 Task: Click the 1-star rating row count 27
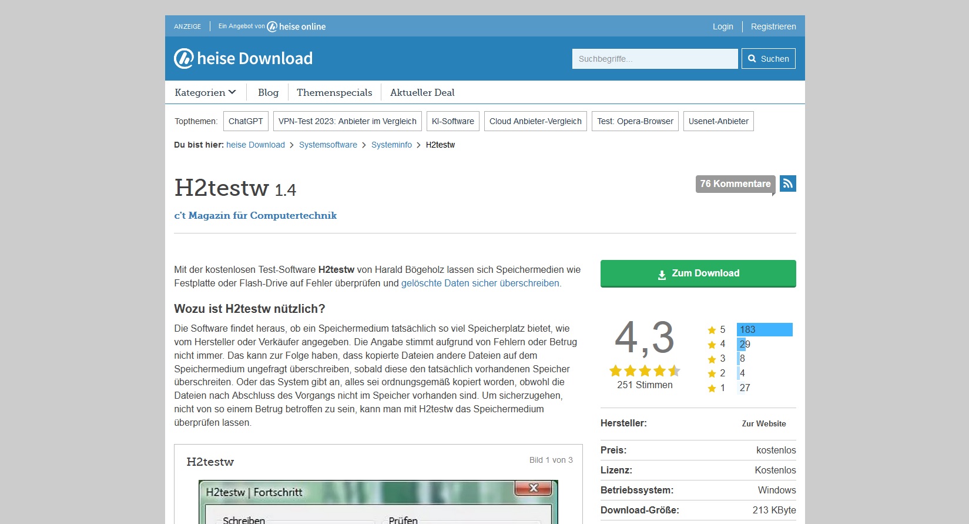(745, 388)
